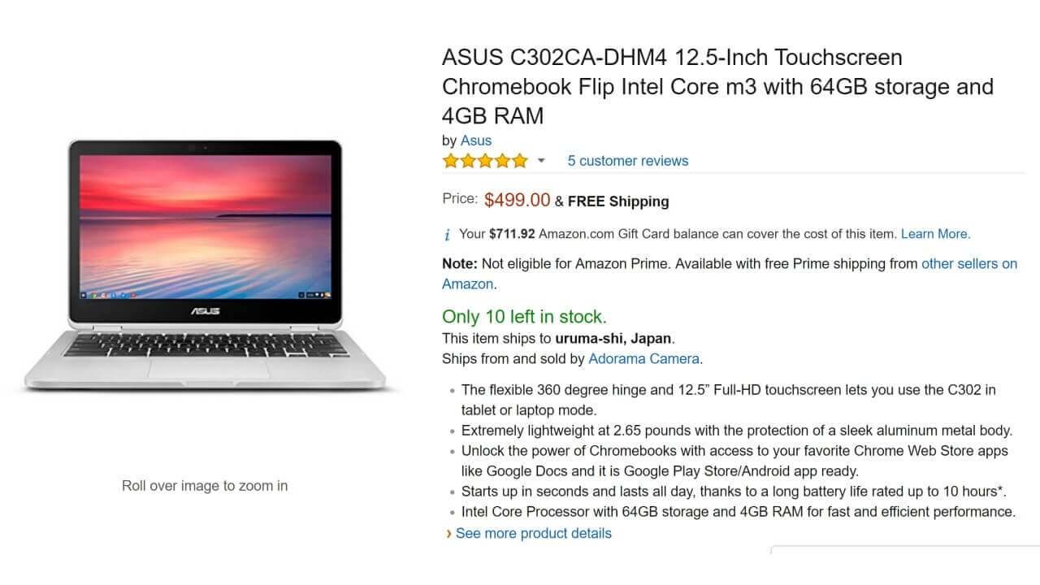1040x585 pixels.
Task: Expand See more product details
Action: coord(533,534)
